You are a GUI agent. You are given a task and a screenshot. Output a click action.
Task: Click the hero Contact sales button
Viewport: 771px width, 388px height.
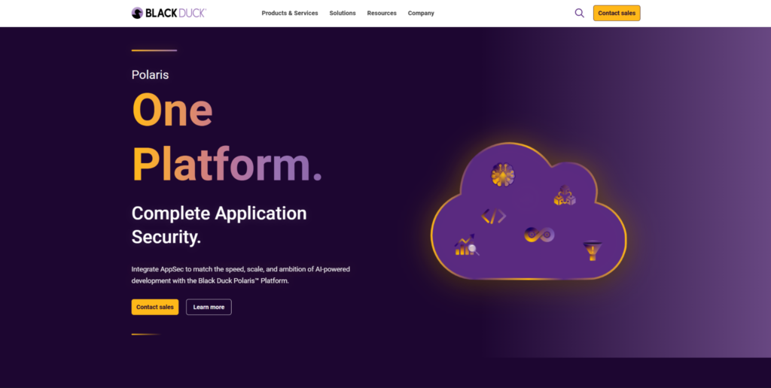[x=155, y=307]
